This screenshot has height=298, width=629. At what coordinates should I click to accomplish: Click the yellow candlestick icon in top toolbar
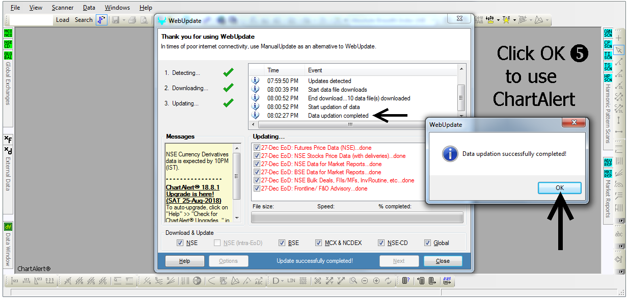490,20
